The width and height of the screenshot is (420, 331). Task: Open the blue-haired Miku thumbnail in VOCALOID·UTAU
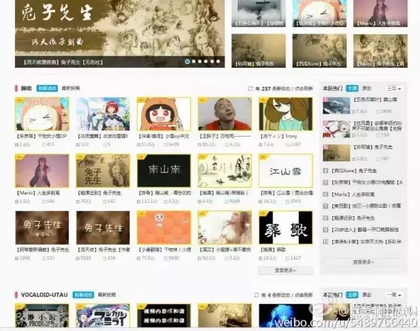pos(285,316)
